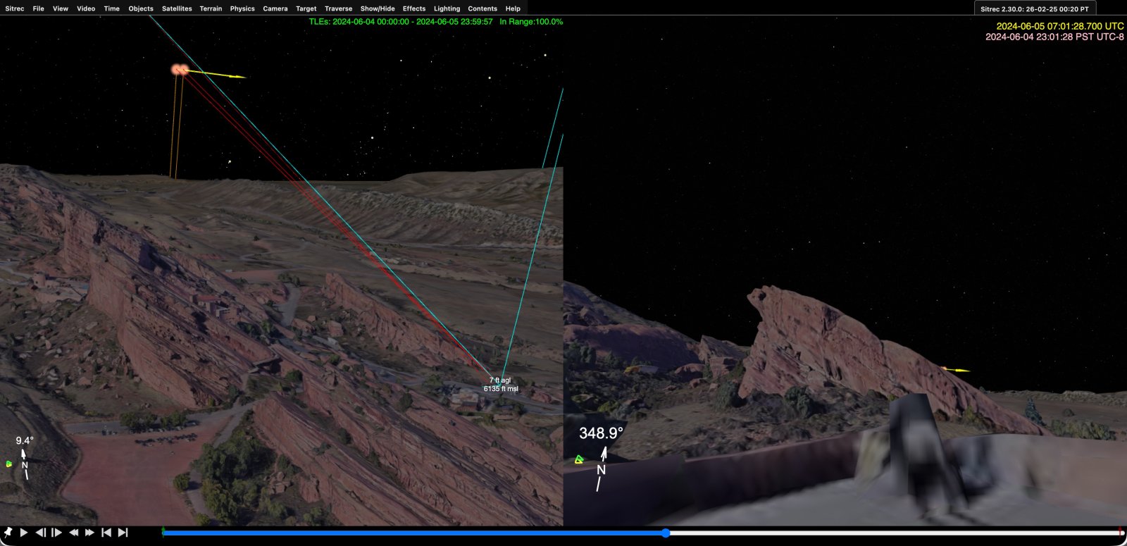Image resolution: width=1127 pixels, height=546 pixels.
Task: Open the Terrain menu
Action: tap(211, 8)
